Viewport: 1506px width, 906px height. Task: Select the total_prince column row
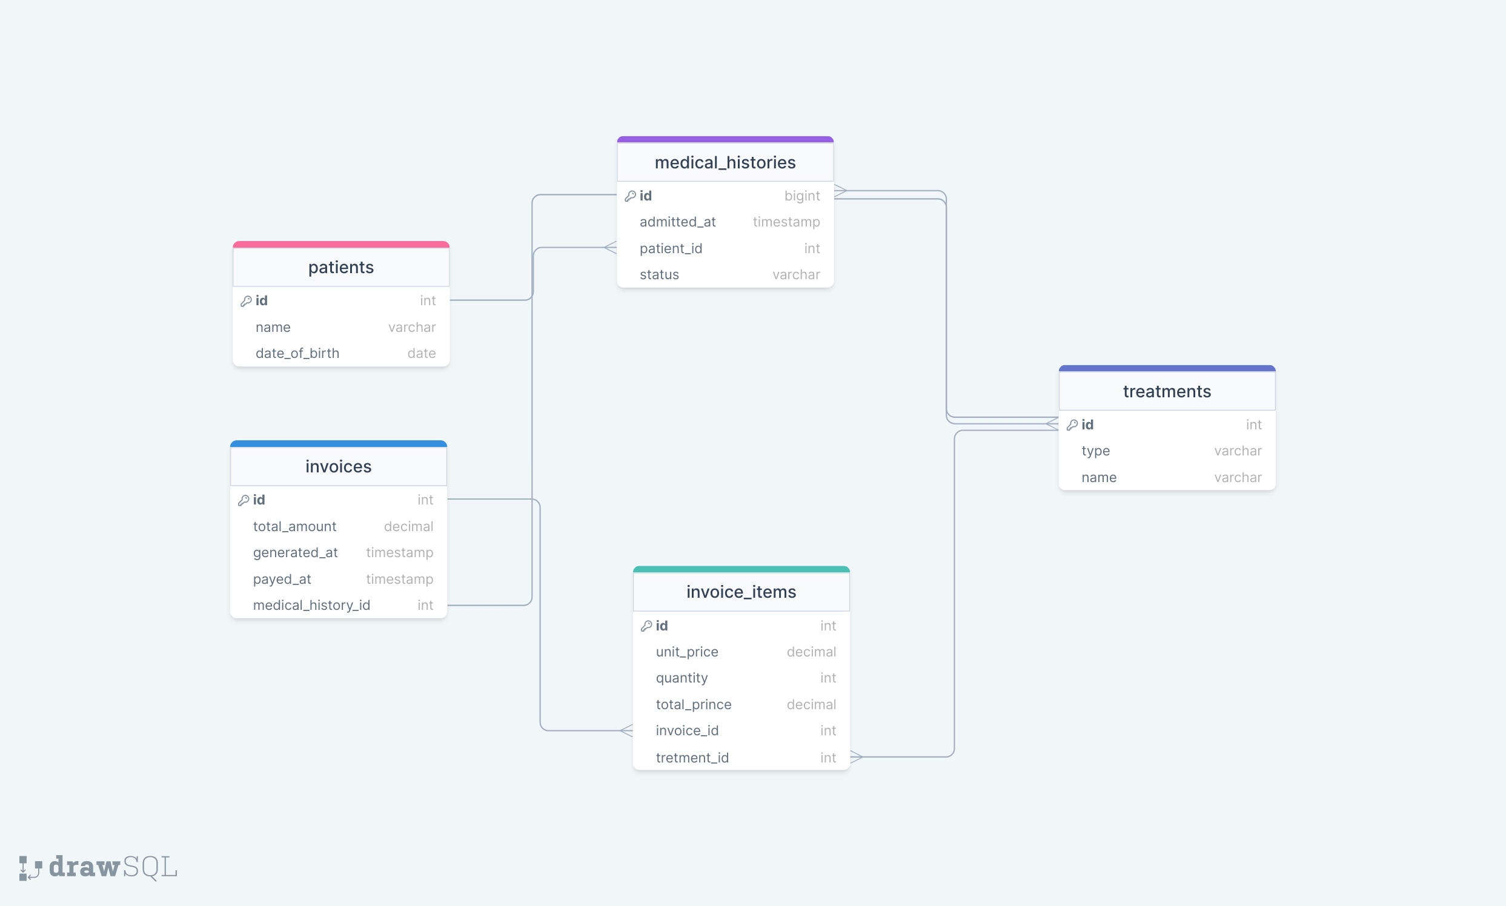741,704
